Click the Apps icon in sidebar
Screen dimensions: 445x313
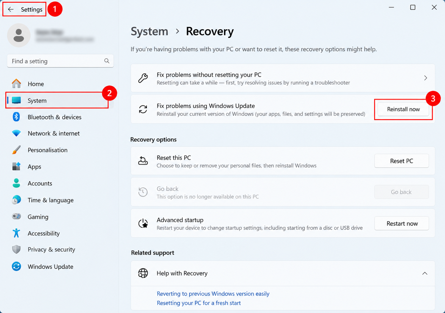[16, 166]
